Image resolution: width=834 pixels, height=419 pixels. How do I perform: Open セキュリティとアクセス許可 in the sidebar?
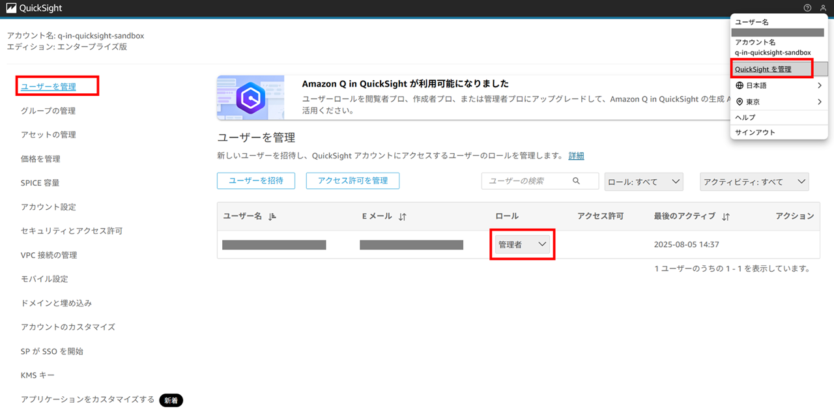[72, 231]
